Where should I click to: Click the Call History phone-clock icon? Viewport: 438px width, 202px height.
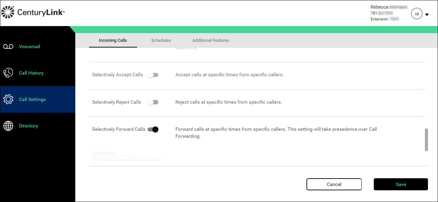coord(8,73)
